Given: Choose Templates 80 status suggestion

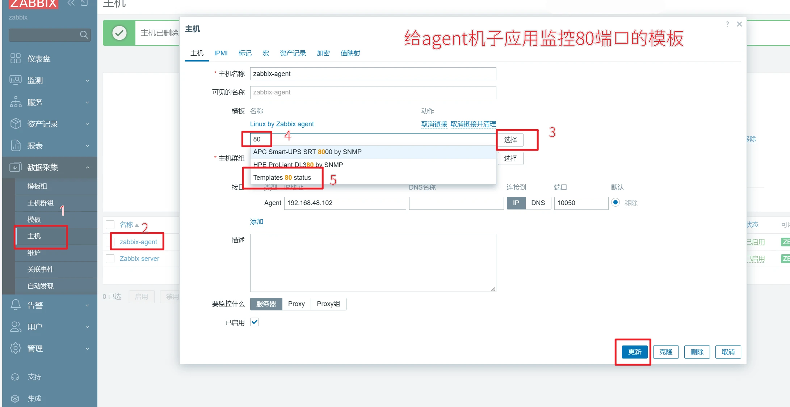Looking at the screenshot, I should click(x=282, y=178).
